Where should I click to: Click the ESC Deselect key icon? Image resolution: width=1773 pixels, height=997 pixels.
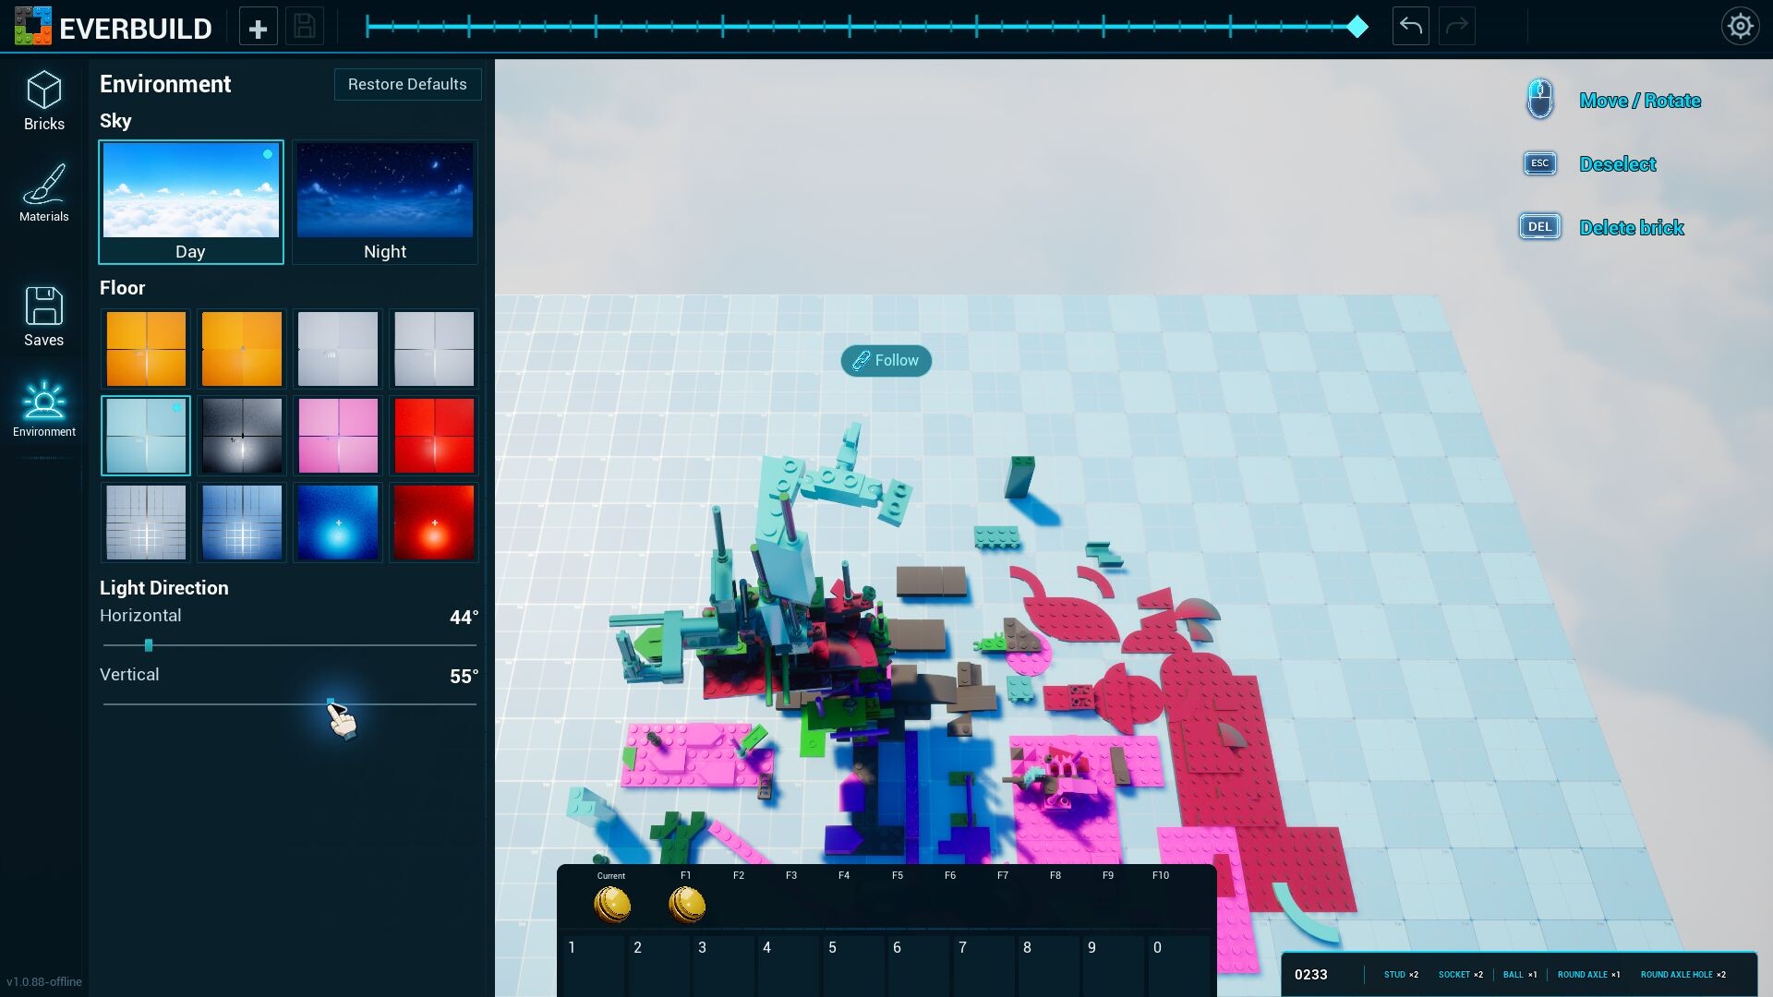click(x=1539, y=163)
